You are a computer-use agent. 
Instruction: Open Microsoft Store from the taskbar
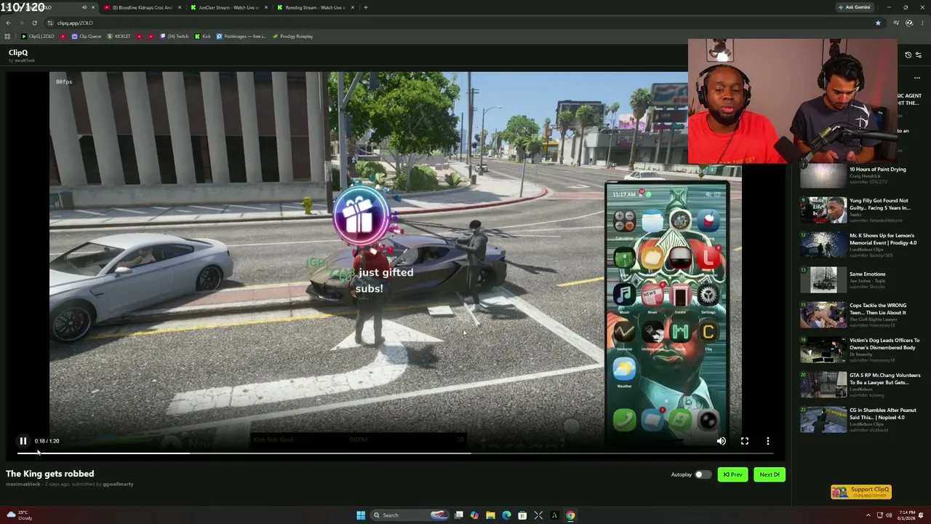[522, 515]
